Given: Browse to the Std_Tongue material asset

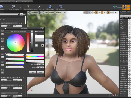Looking at the screenshot, I should point(22,23).
